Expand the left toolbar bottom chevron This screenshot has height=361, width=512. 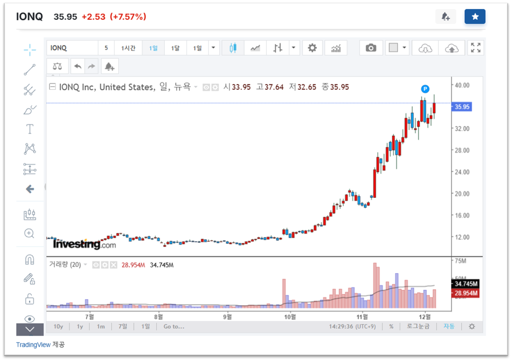(30, 329)
